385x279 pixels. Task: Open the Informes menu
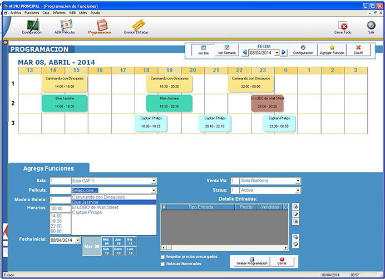coord(59,12)
